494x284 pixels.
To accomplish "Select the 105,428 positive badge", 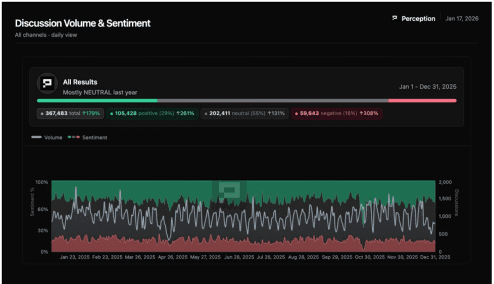I will coord(152,114).
